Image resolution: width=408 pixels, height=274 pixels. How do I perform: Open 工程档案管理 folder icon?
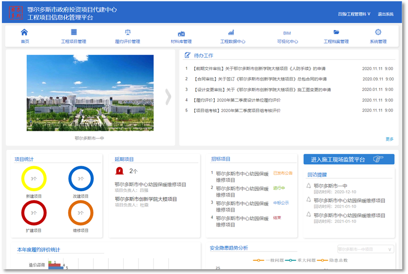(x=336, y=33)
